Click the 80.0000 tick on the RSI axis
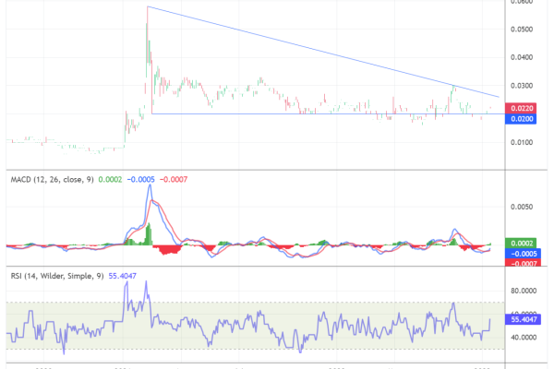554x369 pixels. (522, 291)
